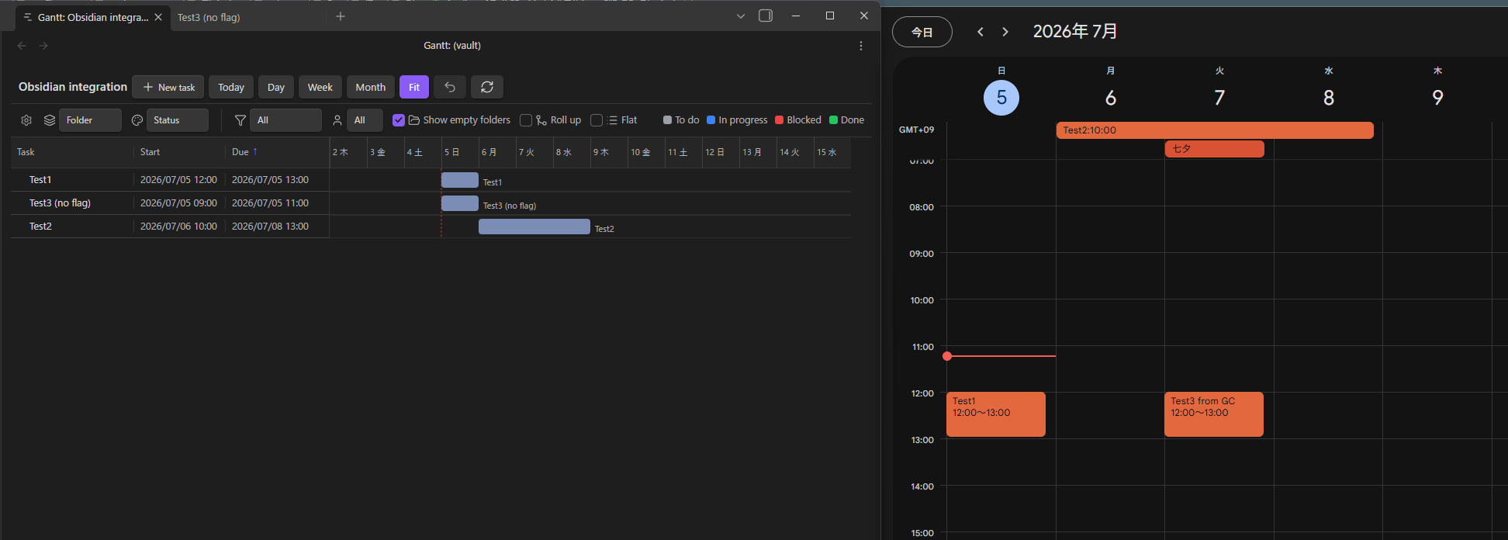Select day 6 in calendar header

(1111, 98)
